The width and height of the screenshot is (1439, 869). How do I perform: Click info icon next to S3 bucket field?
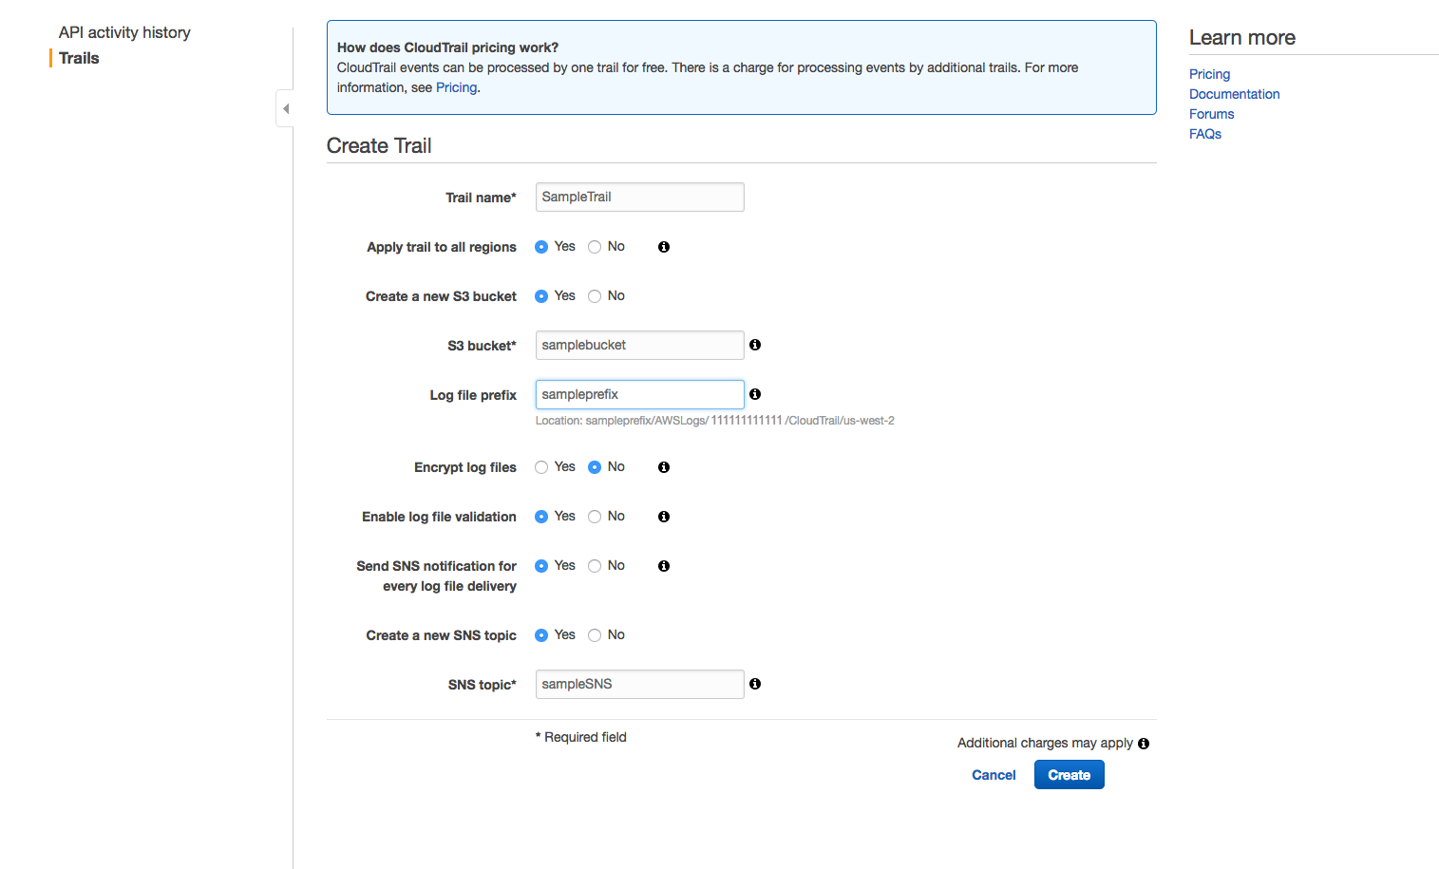point(755,345)
